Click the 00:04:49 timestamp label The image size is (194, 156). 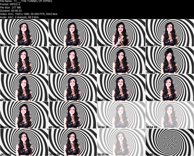(x=152, y=127)
